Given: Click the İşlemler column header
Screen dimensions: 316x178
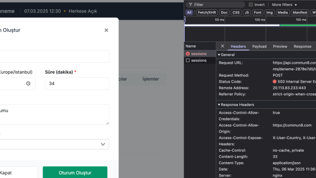Looking at the screenshot, I should point(151,79).
